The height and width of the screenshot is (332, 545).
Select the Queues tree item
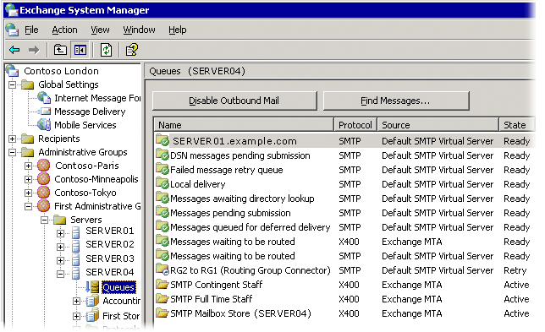tap(118, 287)
